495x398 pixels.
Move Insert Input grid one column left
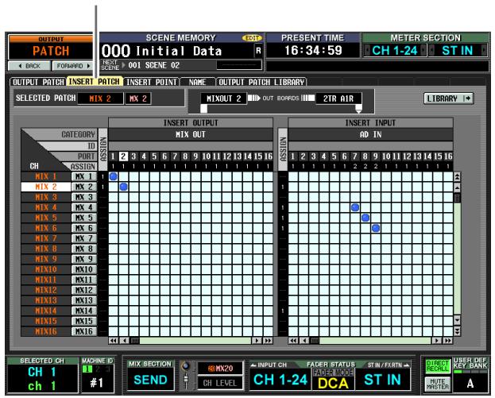(x=304, y=341)
